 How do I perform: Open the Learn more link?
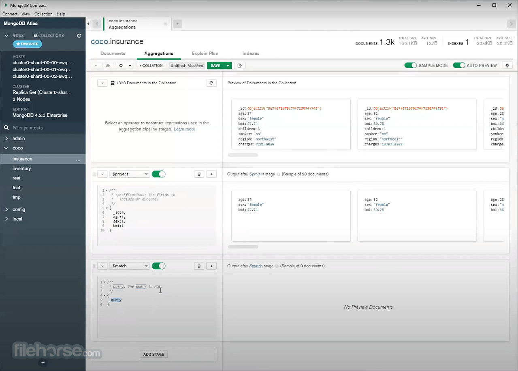184,129
